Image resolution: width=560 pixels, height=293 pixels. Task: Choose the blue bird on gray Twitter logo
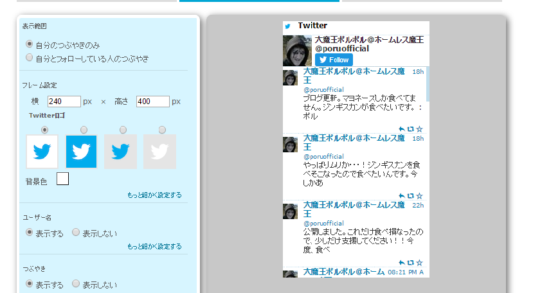click(120, 152)
